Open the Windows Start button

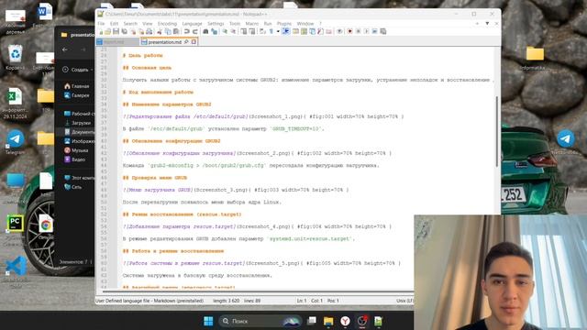[208, 321]
